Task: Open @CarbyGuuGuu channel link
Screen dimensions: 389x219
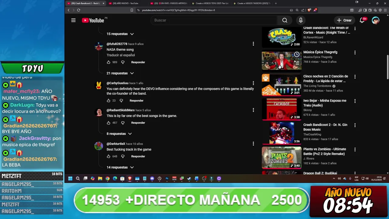Action: 118,83
